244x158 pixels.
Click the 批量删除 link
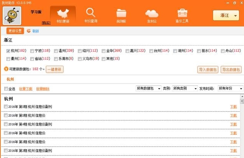pyautogui.click(x=43, y=89)
